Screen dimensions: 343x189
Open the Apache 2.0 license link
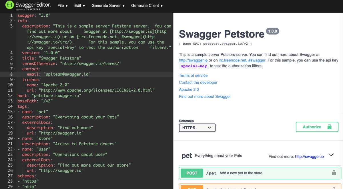pos(189,89)
